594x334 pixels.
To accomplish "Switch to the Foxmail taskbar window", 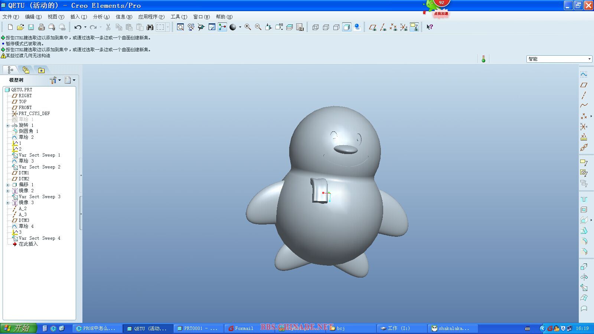I will tap(249, 328).
